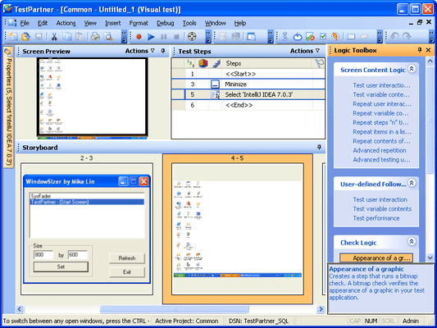This screenshot has height=328, width=437.
Task: Select the Minimize test step row
Action: tap(248, 84)
